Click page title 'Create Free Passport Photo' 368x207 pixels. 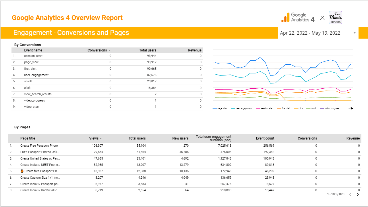tap(39, 146)
